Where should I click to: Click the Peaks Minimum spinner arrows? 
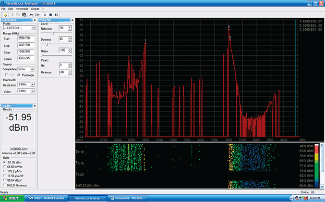tap(70, 72)
